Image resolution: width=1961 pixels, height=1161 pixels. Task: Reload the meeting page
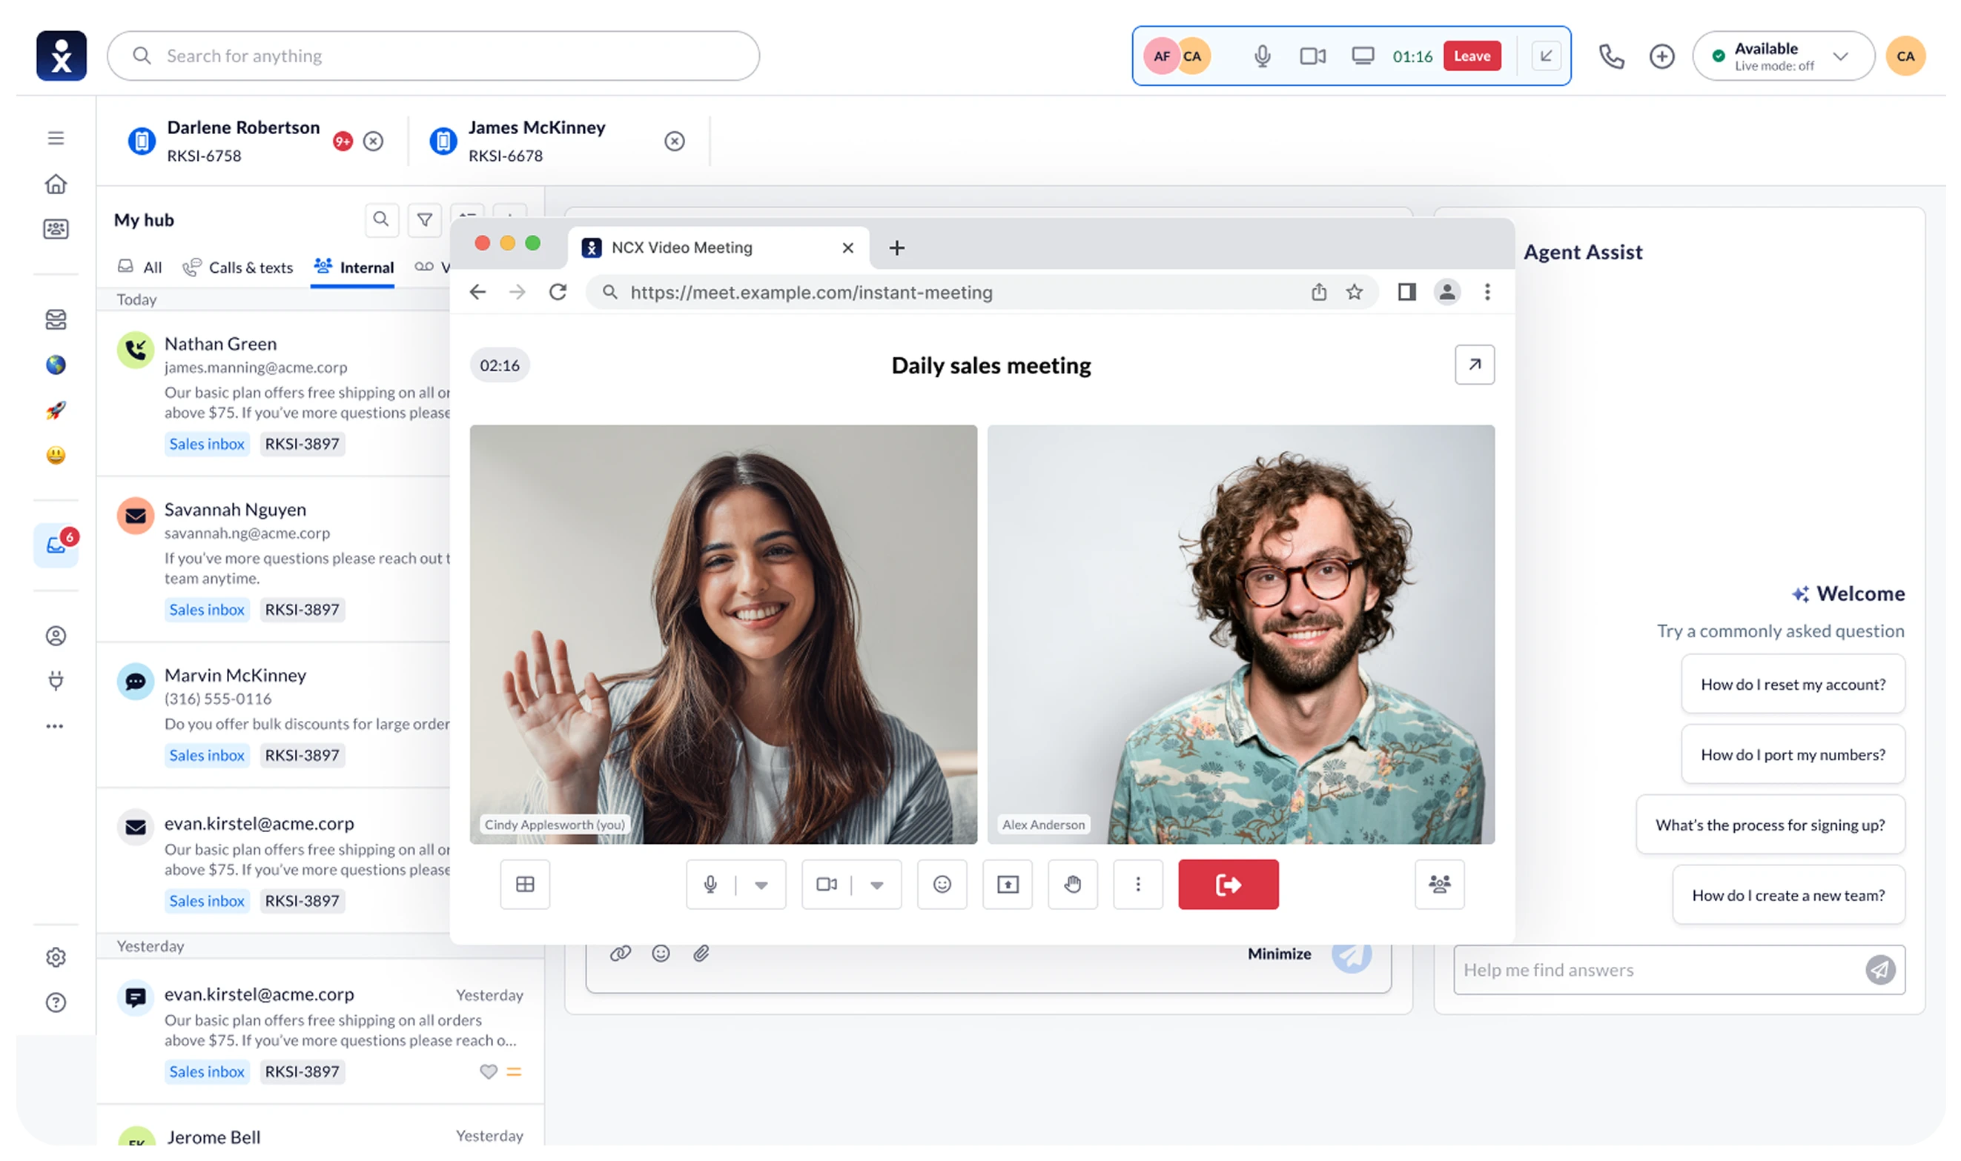(558, 293)
